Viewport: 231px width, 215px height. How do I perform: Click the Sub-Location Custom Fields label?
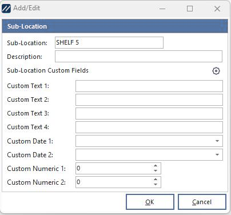point(47,70)
